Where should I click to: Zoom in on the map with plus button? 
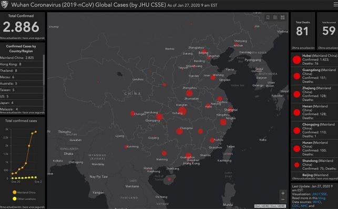(x=283, y=193)
